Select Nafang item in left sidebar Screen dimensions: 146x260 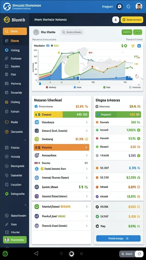click(15, 50)
